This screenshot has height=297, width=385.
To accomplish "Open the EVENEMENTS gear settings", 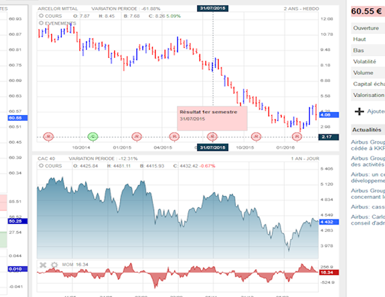I will [41, 23].
